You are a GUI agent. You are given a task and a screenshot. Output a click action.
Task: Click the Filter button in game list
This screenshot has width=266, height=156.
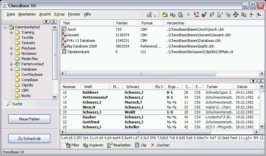(72, 145)
